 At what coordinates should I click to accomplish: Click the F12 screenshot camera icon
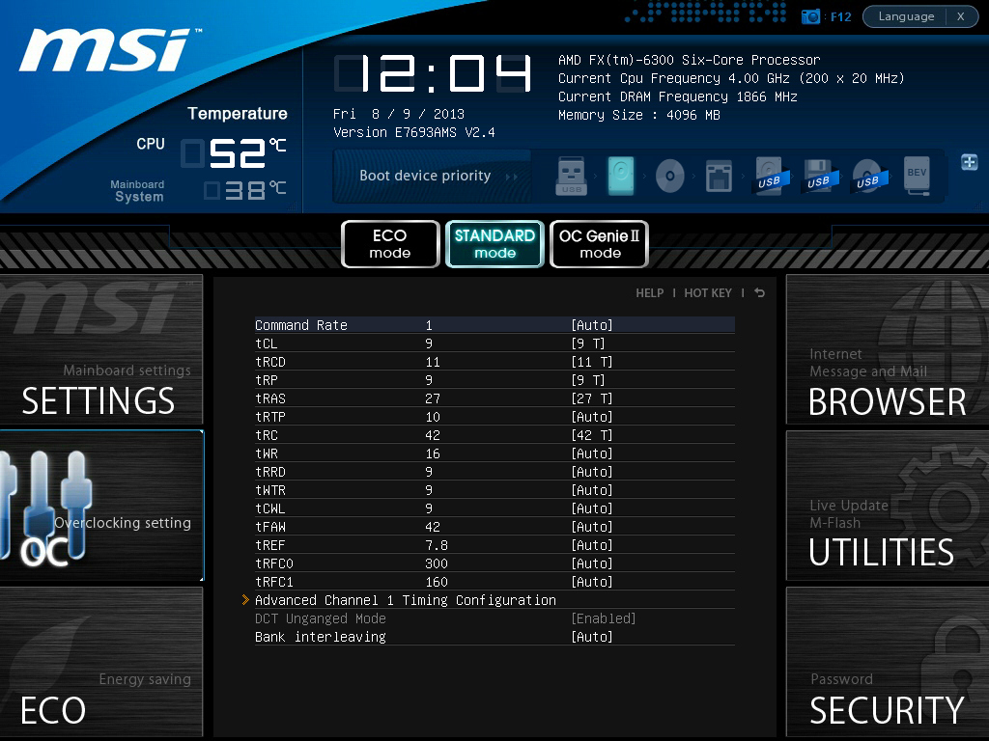coord(810,17)
